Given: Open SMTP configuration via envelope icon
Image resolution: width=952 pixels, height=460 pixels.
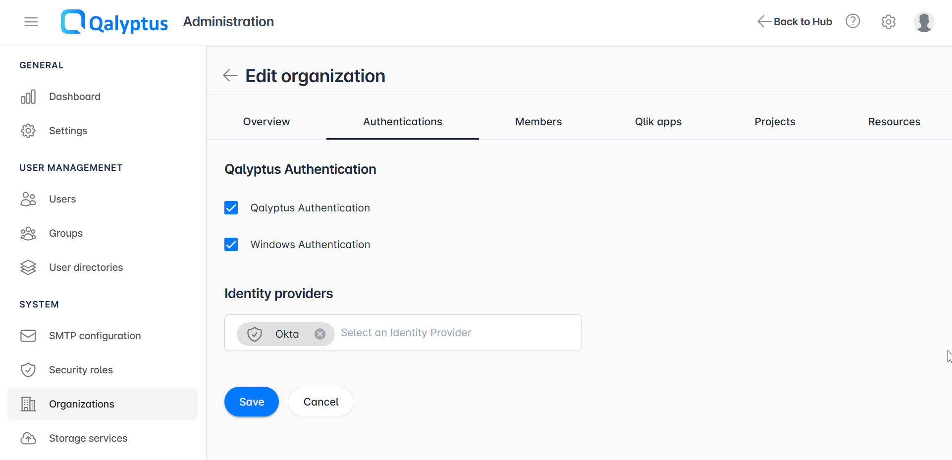Looking at the screenshot, I should click(28, 335).
